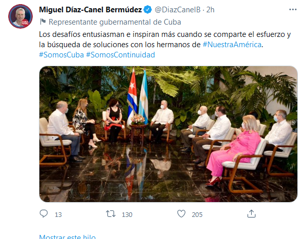
Task: Open the #SomosContinuidad hashtag
Action: click(120, 55)
